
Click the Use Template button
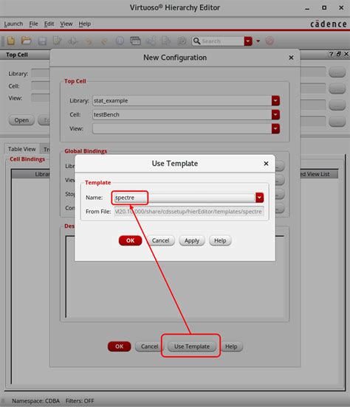(x=192, y=347)
